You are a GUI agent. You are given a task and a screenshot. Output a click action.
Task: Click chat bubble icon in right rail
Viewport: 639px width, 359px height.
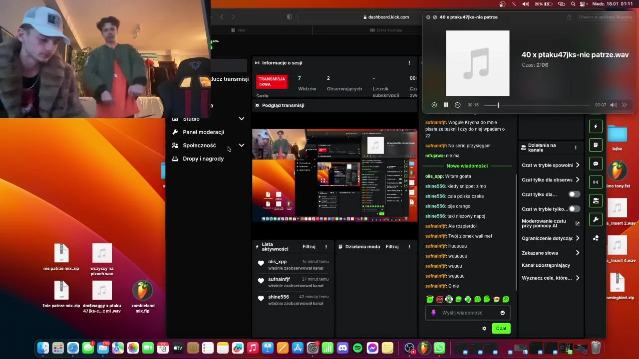[x=596, y=164]
